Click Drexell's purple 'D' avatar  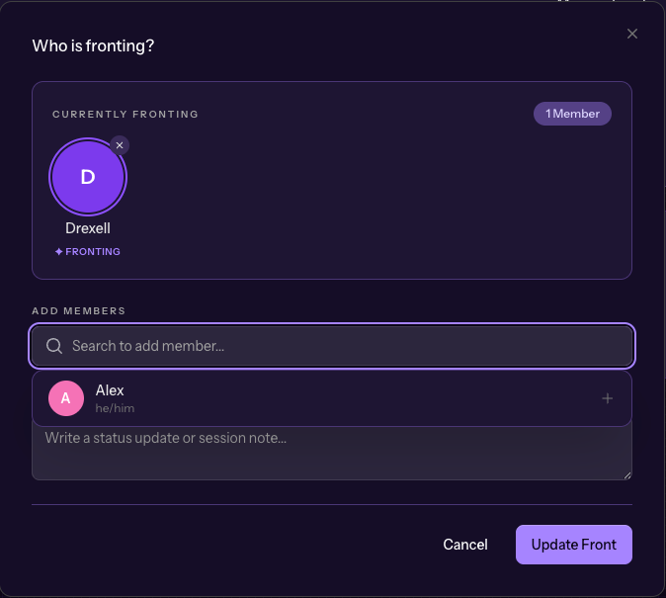click(x=88, y=177)
